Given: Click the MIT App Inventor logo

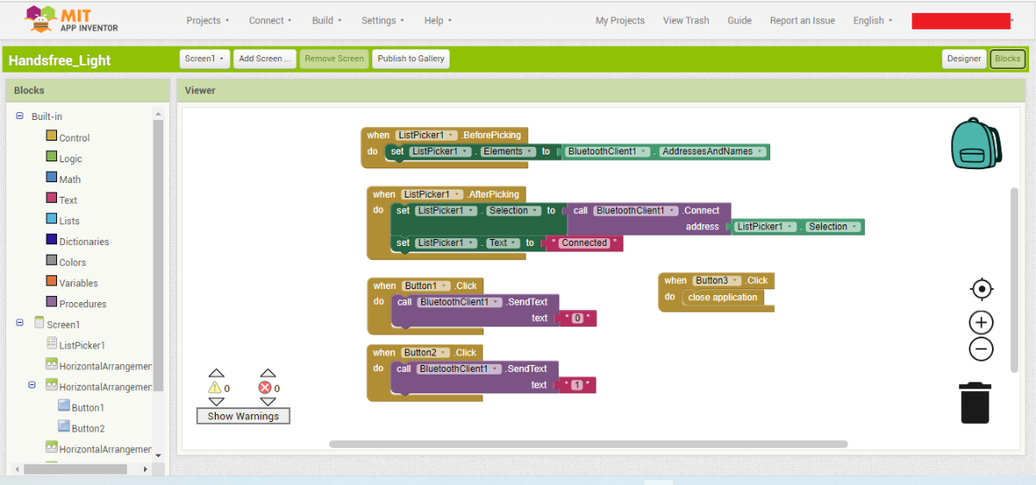Looking at the screenshot, I should click(x=72, y=19).
